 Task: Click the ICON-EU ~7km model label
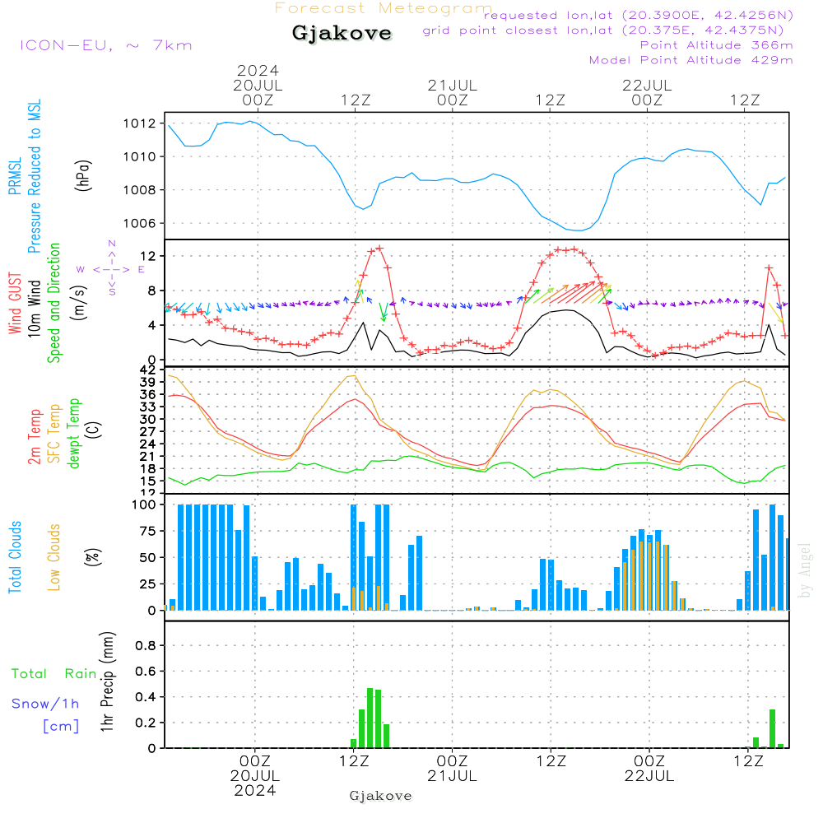[105, 45]
